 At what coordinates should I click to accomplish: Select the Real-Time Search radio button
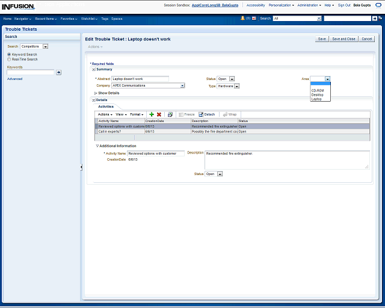(9, 60)
